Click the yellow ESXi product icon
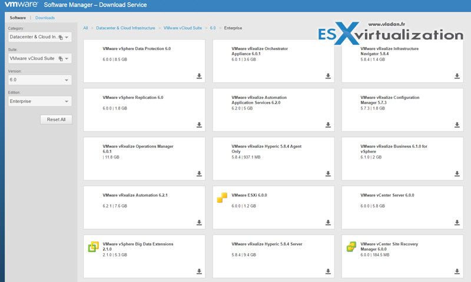Viewport: 471px width, 282px height. 222,198
